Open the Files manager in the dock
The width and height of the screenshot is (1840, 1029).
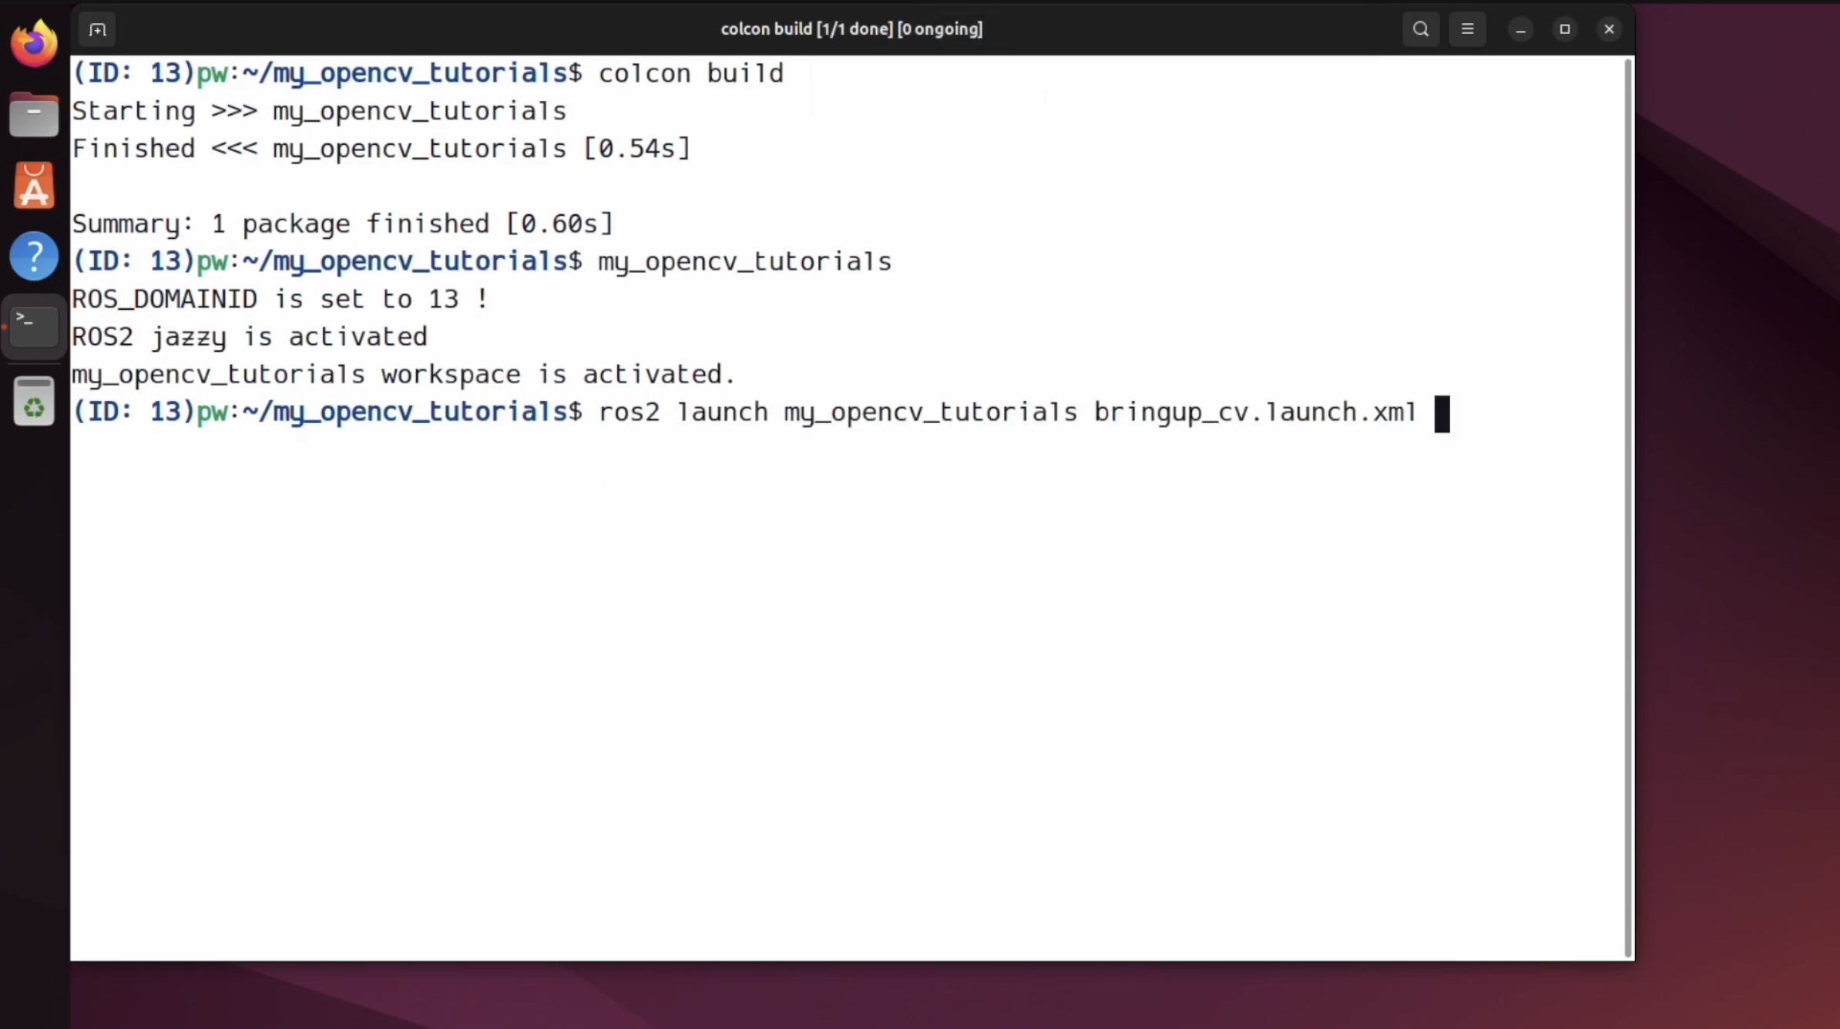(x=34, y=115)
